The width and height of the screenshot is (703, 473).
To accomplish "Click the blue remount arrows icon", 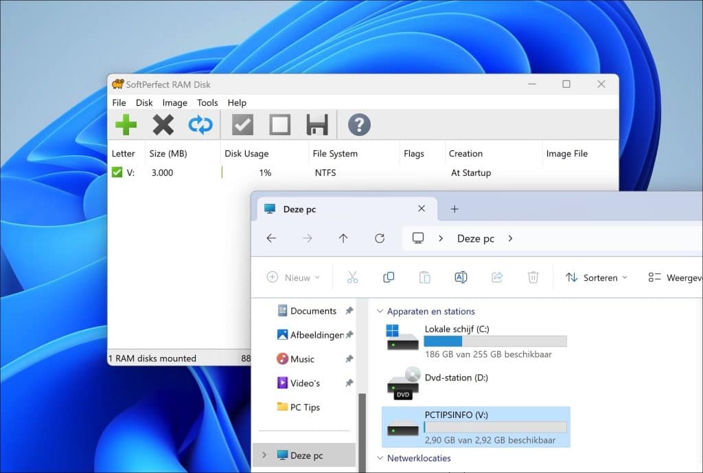I will (x=200, y=125).
